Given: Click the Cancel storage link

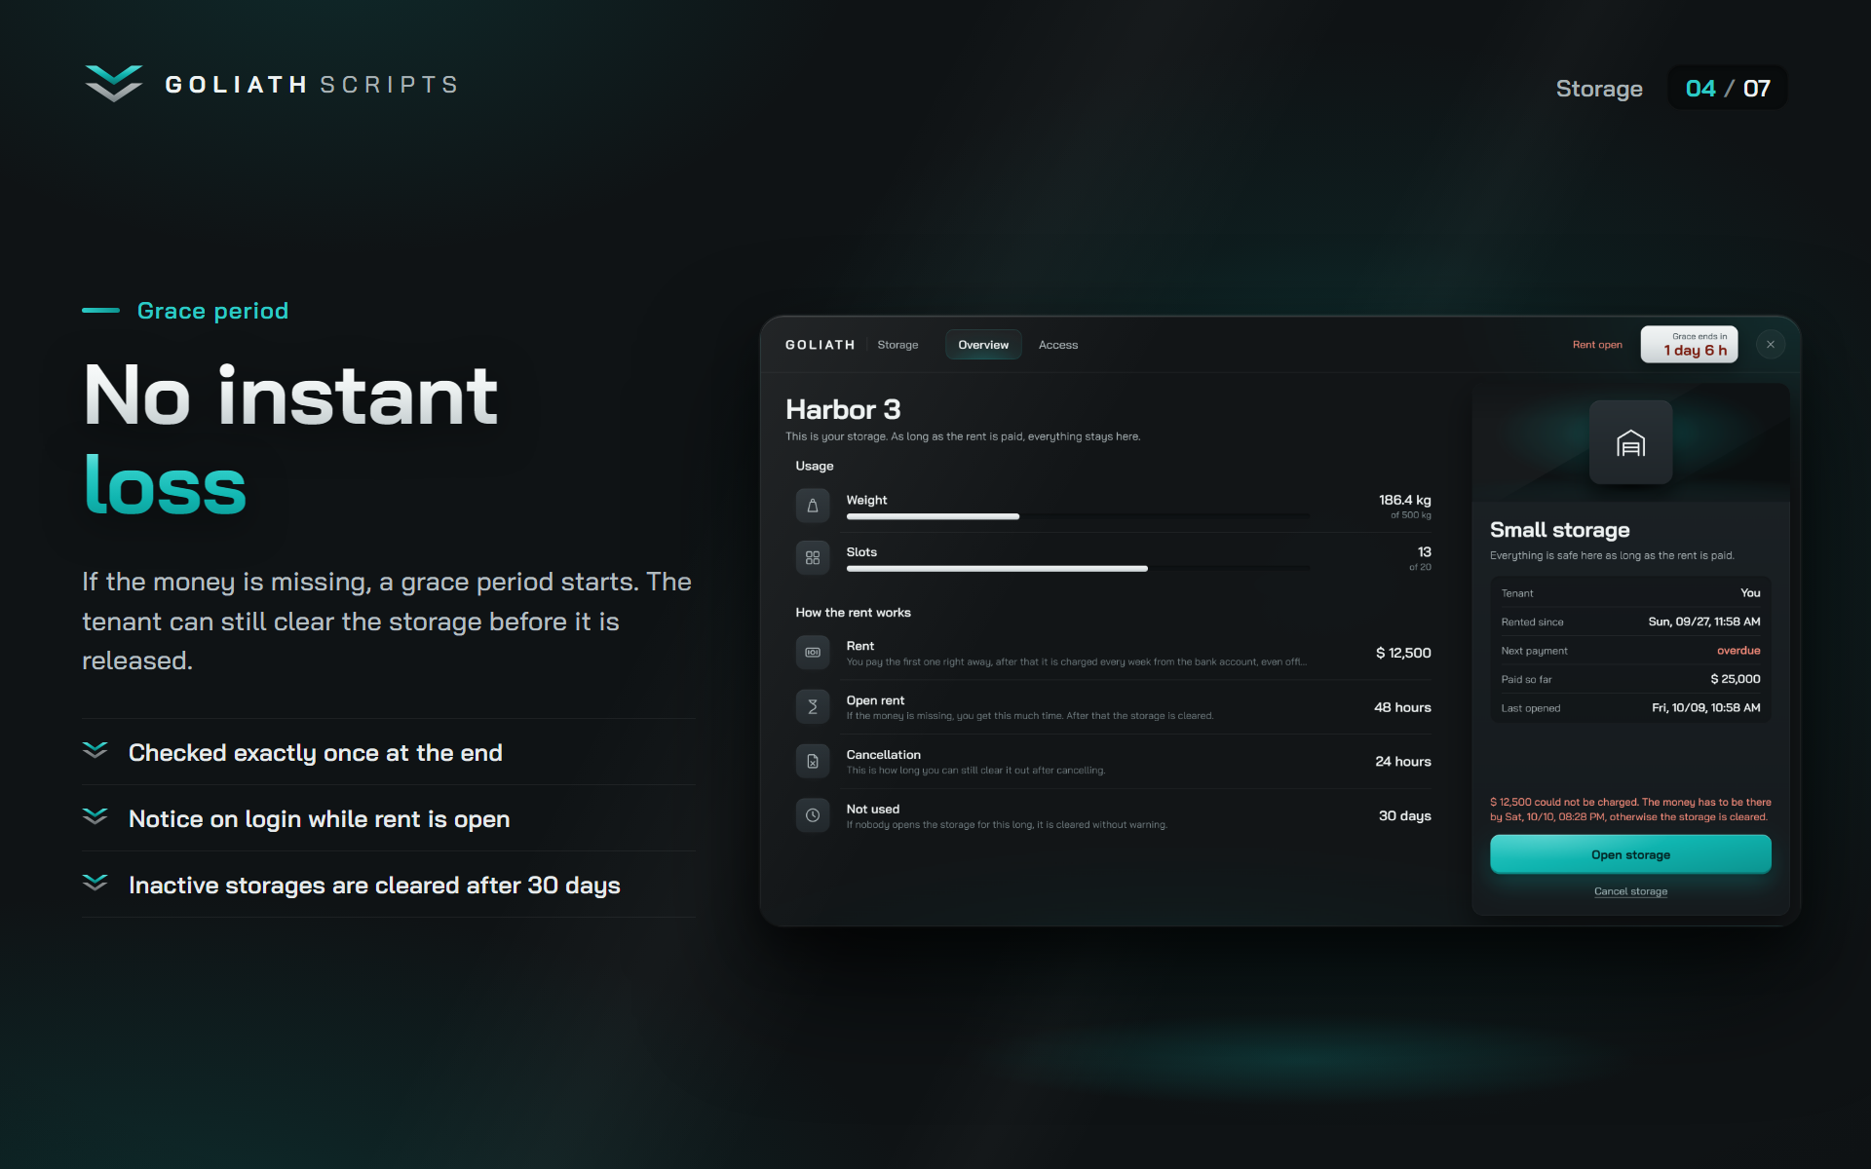Looking at the screenshot, I should click(x=1630, y=891).
